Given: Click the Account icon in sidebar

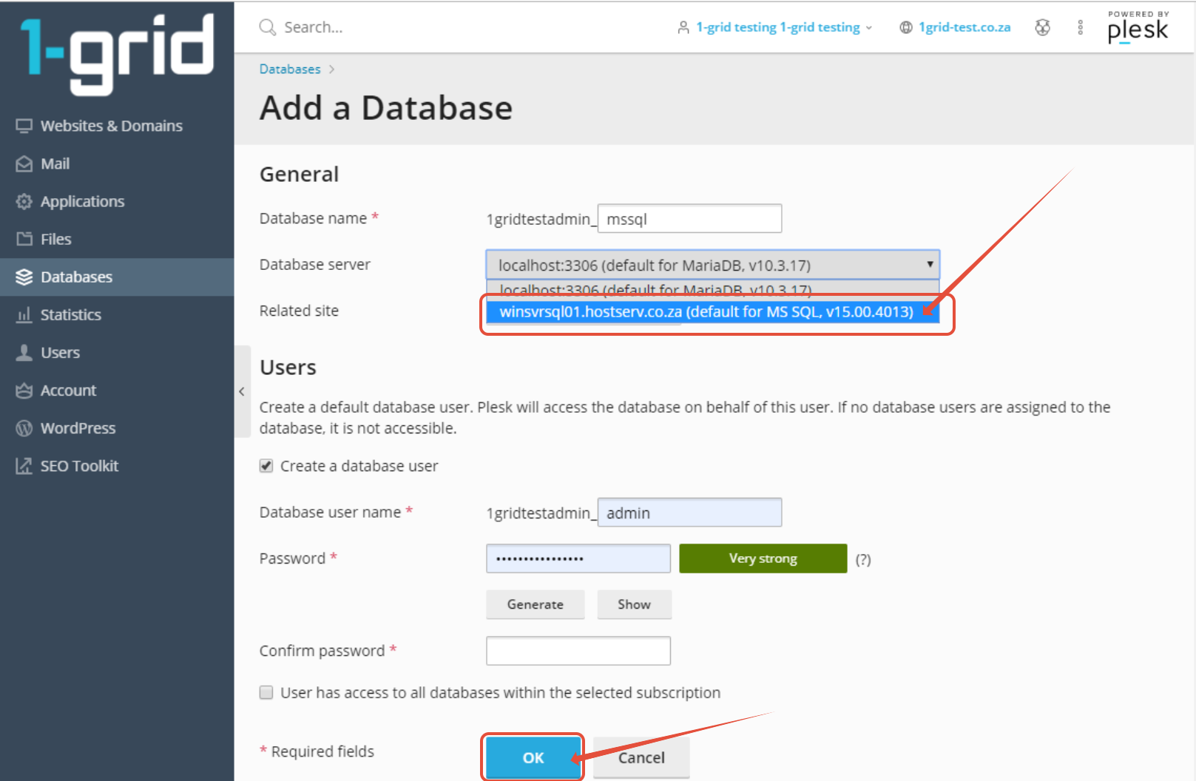Looking at the screenshot, I should (24, 390).
